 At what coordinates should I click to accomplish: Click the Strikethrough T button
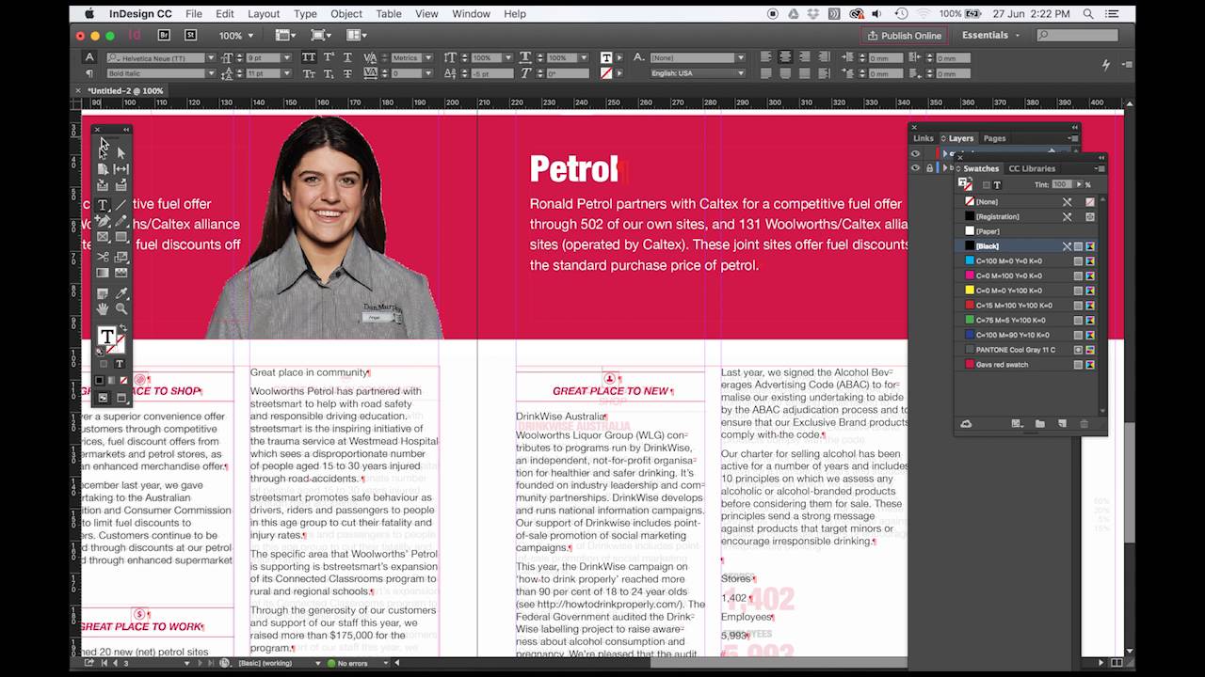[x=348, y=73]
